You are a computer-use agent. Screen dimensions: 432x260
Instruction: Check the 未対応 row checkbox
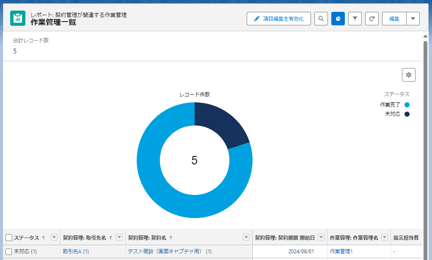coord(9,252)
